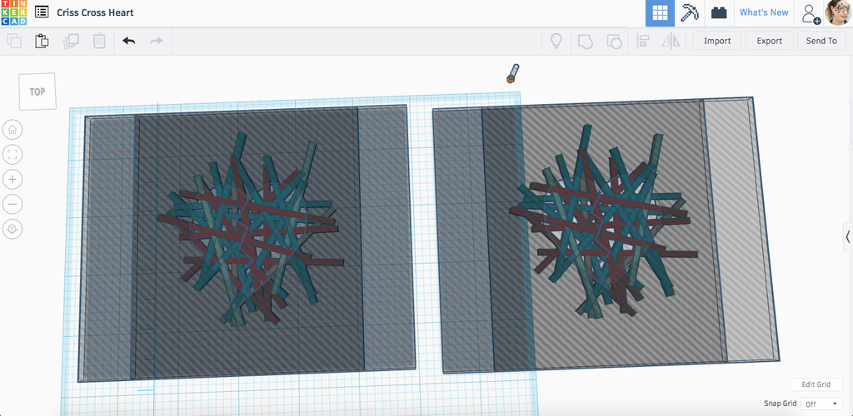
Task: Click the Copy icon
Action: (x=14, y=42)
